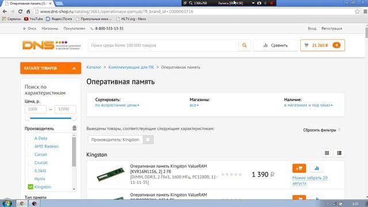Switch to list view of products
Screen dimensions: 368x207
click(339, 153)
